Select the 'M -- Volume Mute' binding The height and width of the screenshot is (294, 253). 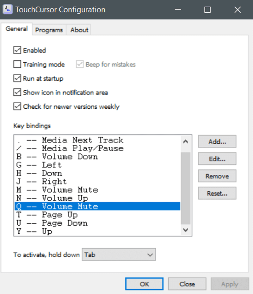point(97,190)
